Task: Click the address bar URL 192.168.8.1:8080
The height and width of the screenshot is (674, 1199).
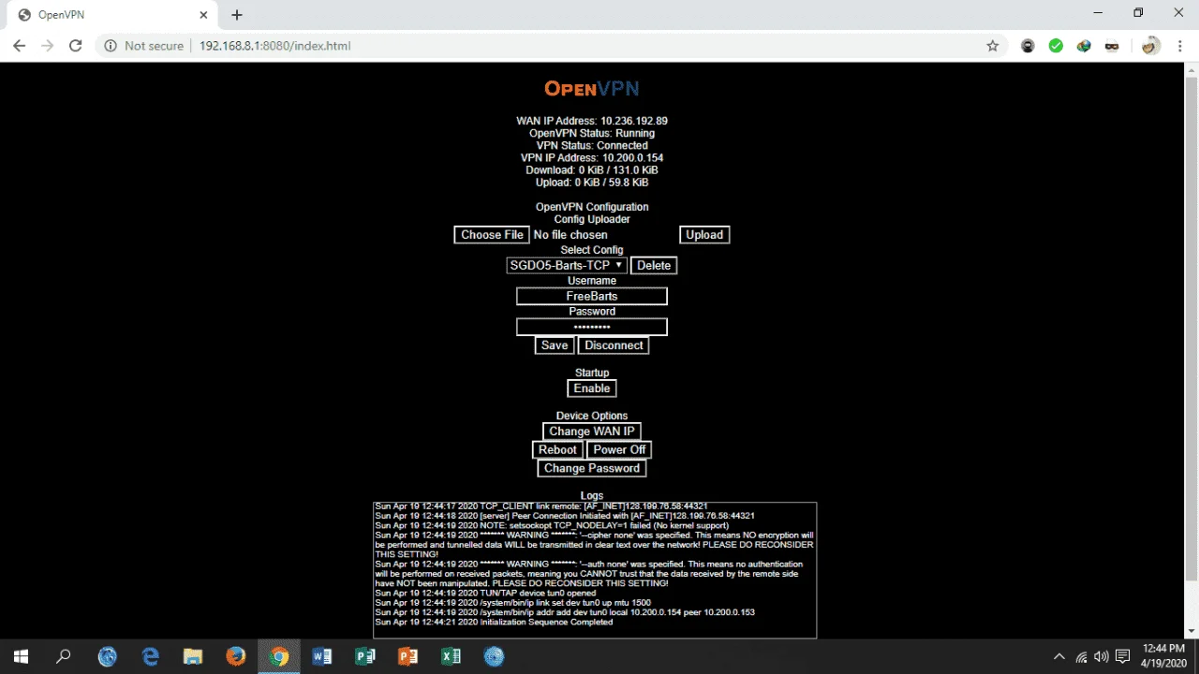Action: coord(274,45)
